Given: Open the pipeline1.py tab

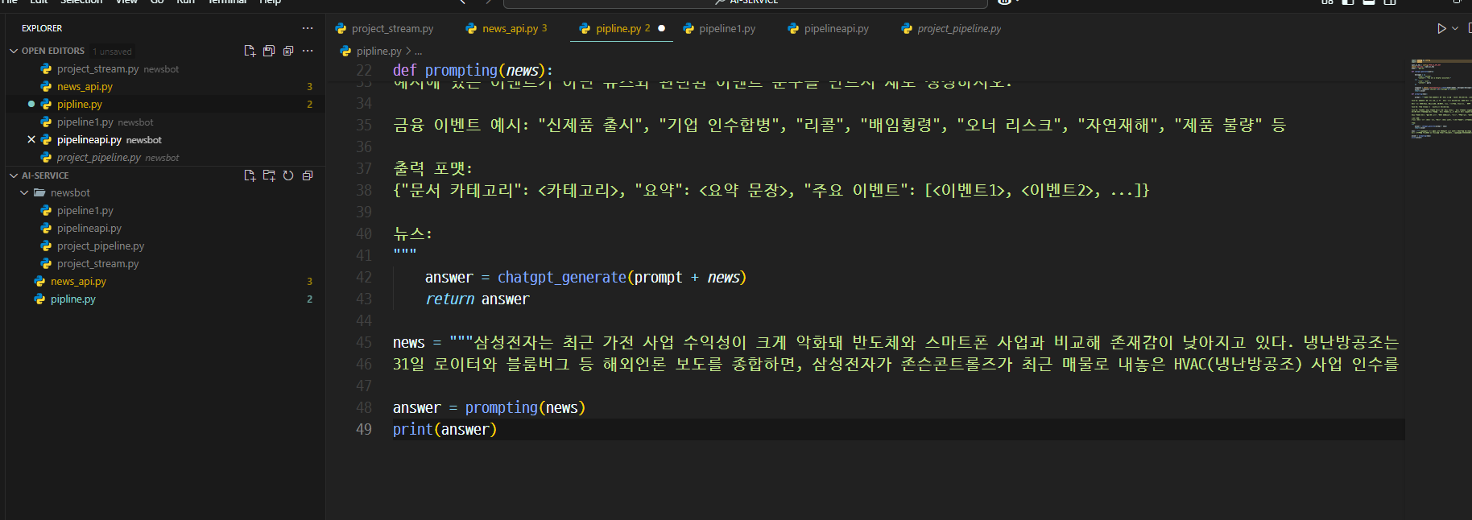Looking at the screenshot, I should click(x=719, y=28).
